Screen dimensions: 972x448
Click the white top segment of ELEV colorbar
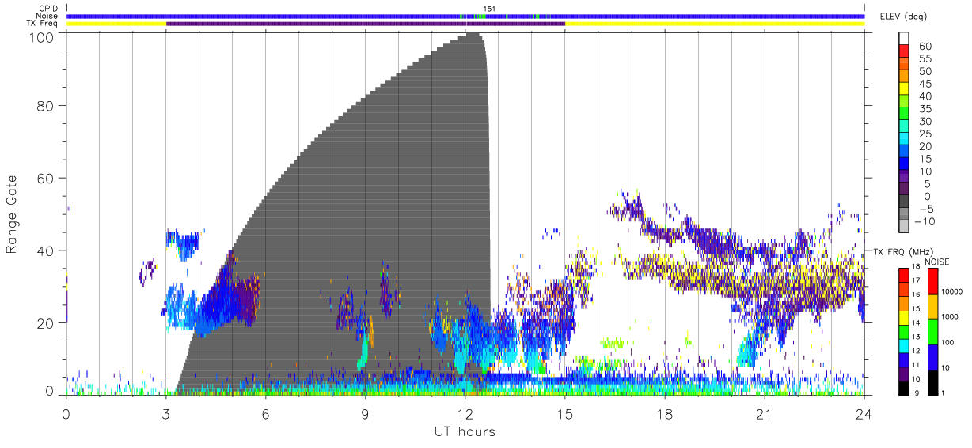(905, 37)
